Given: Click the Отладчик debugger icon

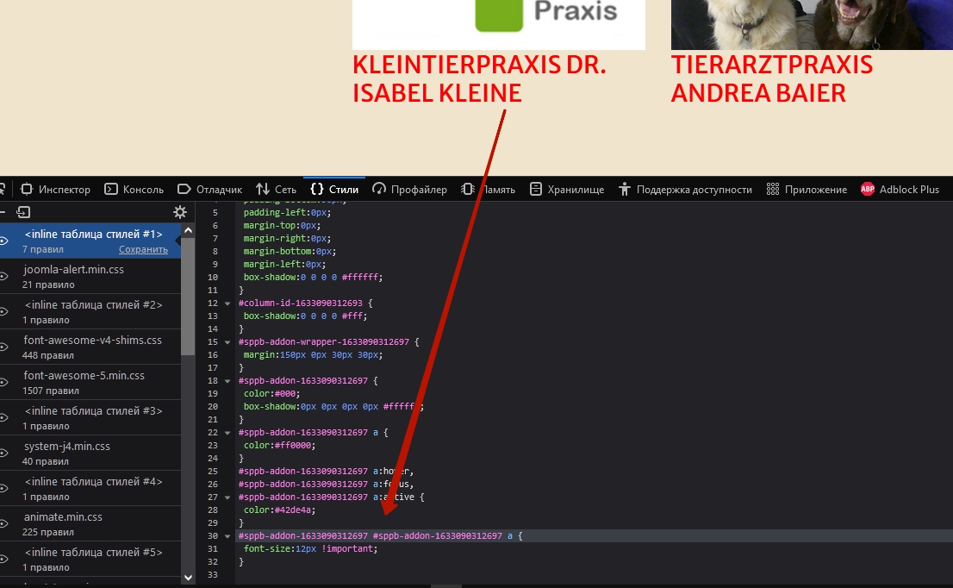Looking at the screenshot, I should coord(184,189).
